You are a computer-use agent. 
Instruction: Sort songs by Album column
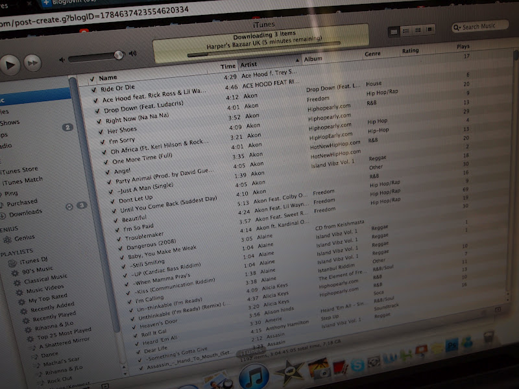click(x=313, y=59)
